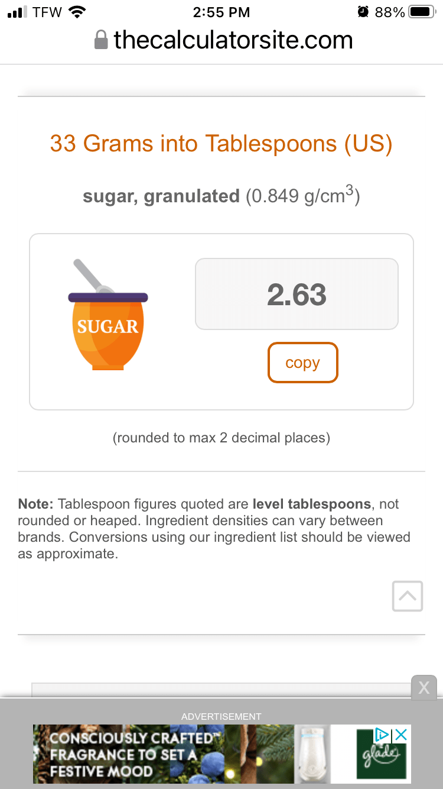Tap the battery icon in status bar
The image size is (443, 789).
pos(422,12)
